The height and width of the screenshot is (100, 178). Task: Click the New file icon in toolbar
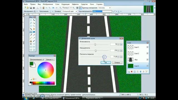25,8
